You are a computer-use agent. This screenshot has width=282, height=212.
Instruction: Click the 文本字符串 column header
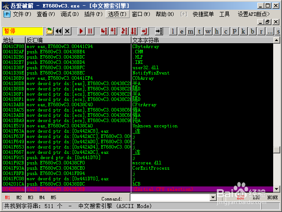coord(202,40)
